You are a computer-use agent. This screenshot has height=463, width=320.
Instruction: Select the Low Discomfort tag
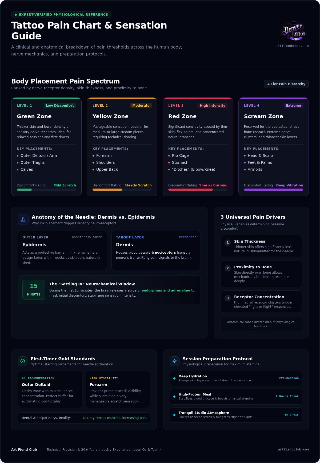pyautogui.click(x=60, y=106)
